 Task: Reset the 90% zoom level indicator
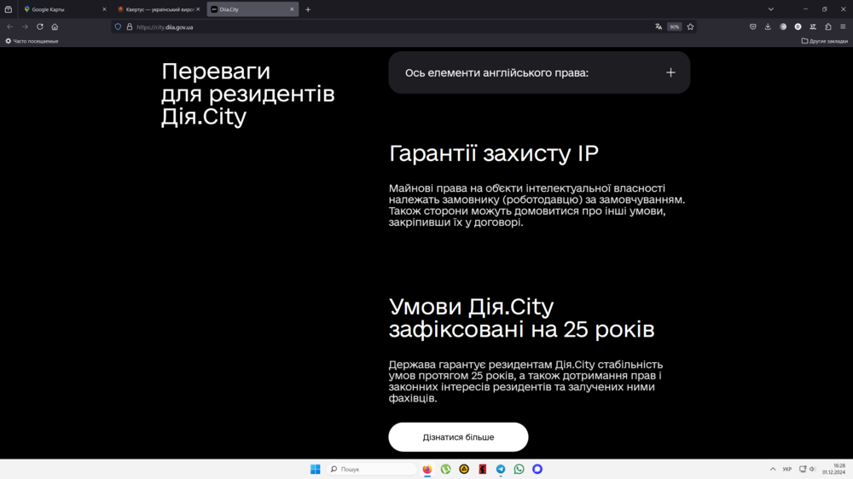tap(675, 26)
